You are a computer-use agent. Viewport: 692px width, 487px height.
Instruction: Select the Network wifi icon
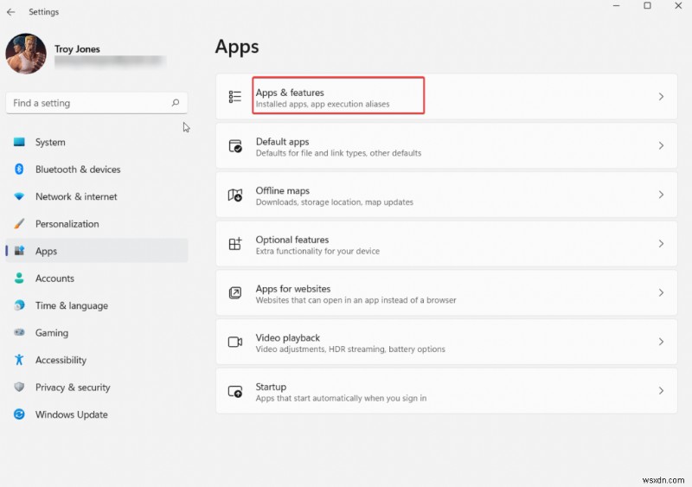point(19,196)
